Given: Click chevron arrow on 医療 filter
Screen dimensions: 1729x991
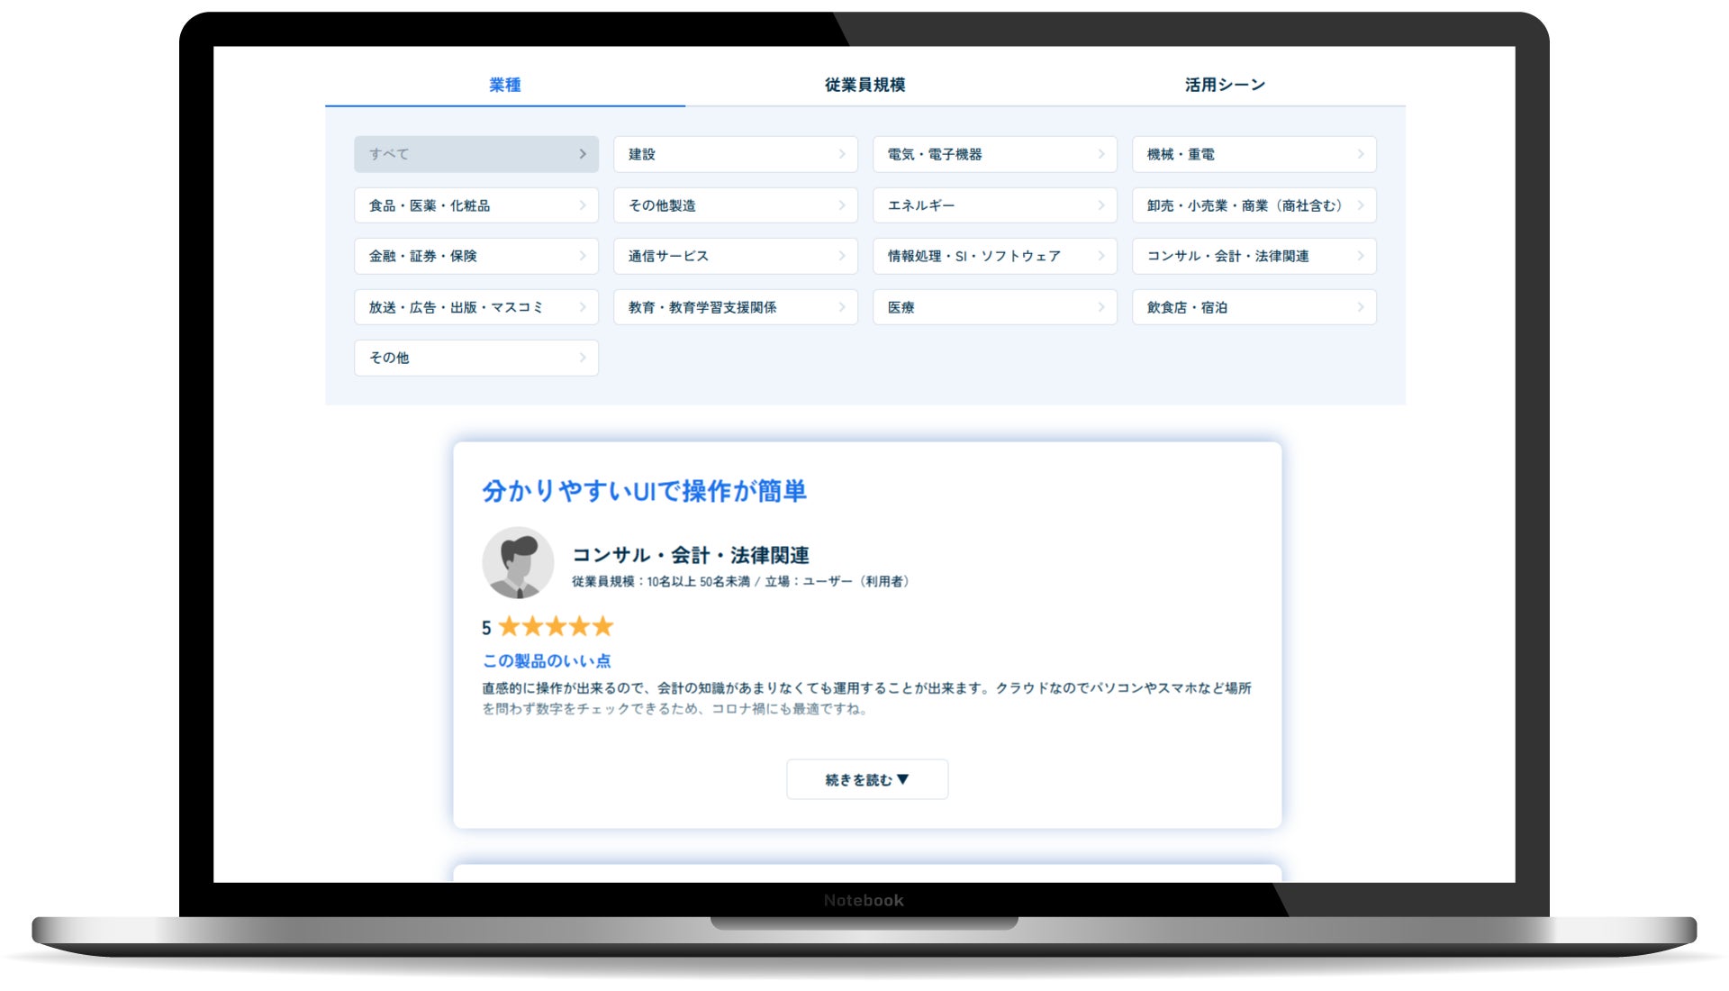Looking at the screenshot, I should pyautogui.click(x=1101, y=307).
